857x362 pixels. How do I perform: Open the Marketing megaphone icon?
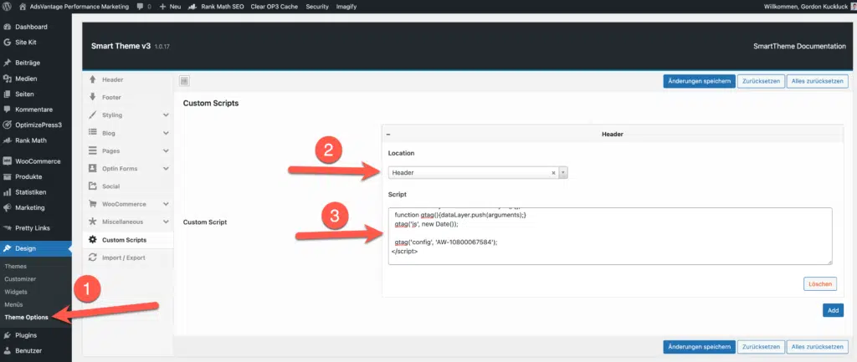point(7,207)
